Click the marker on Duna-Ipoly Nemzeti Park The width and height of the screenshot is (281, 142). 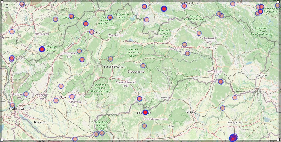click(102, 133)
